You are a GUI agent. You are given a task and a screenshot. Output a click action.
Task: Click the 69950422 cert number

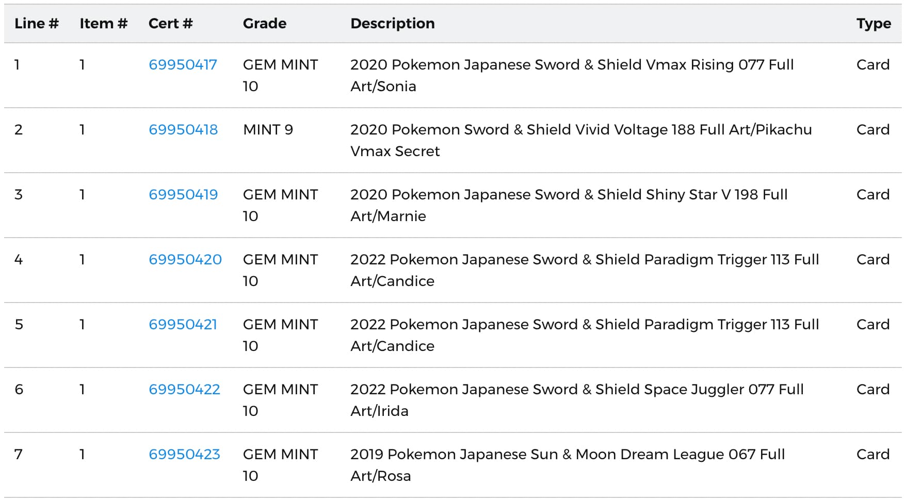tap(184, 390)
